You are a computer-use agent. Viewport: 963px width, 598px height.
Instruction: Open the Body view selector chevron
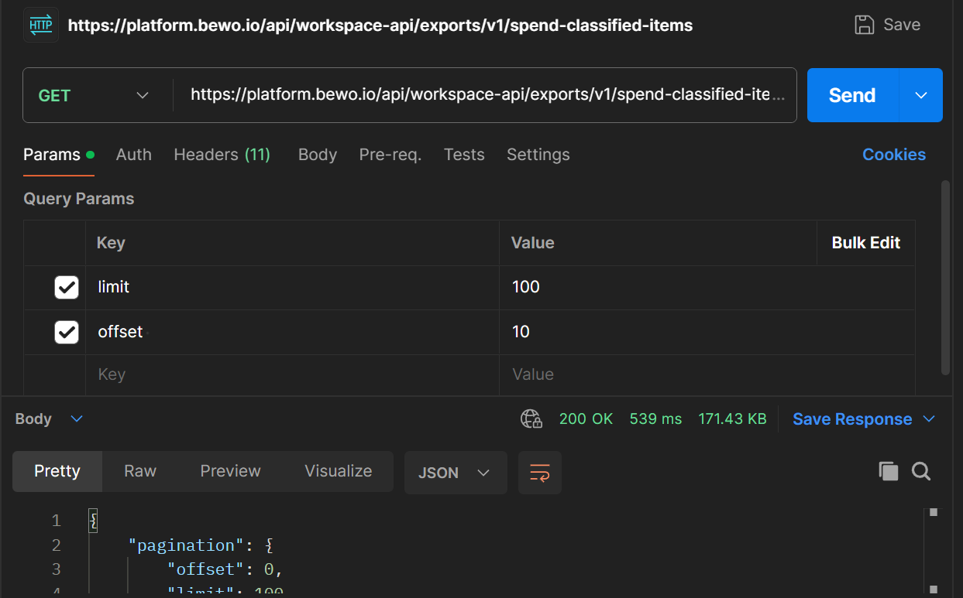[x=76, y=419]
